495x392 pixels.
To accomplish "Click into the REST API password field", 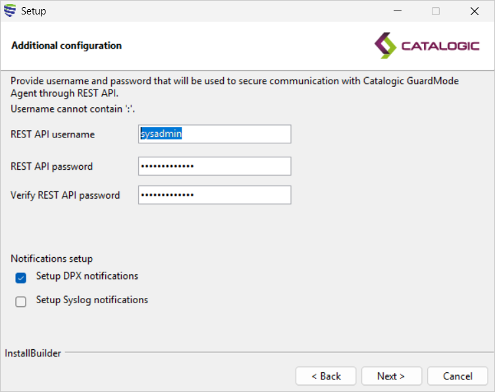I will [x=215, y=166].
